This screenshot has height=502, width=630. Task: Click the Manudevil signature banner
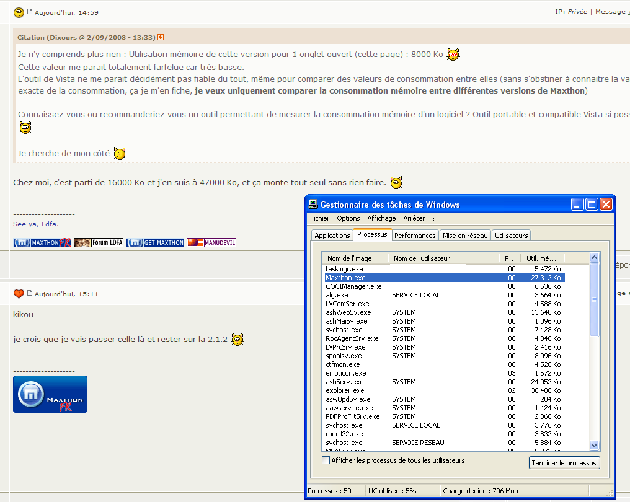coord(211,242)
